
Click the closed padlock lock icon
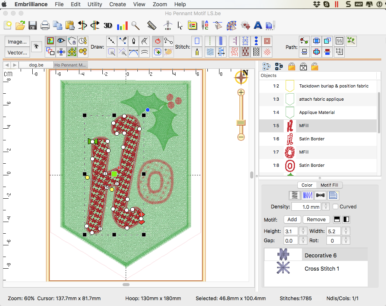pos(291,66)
